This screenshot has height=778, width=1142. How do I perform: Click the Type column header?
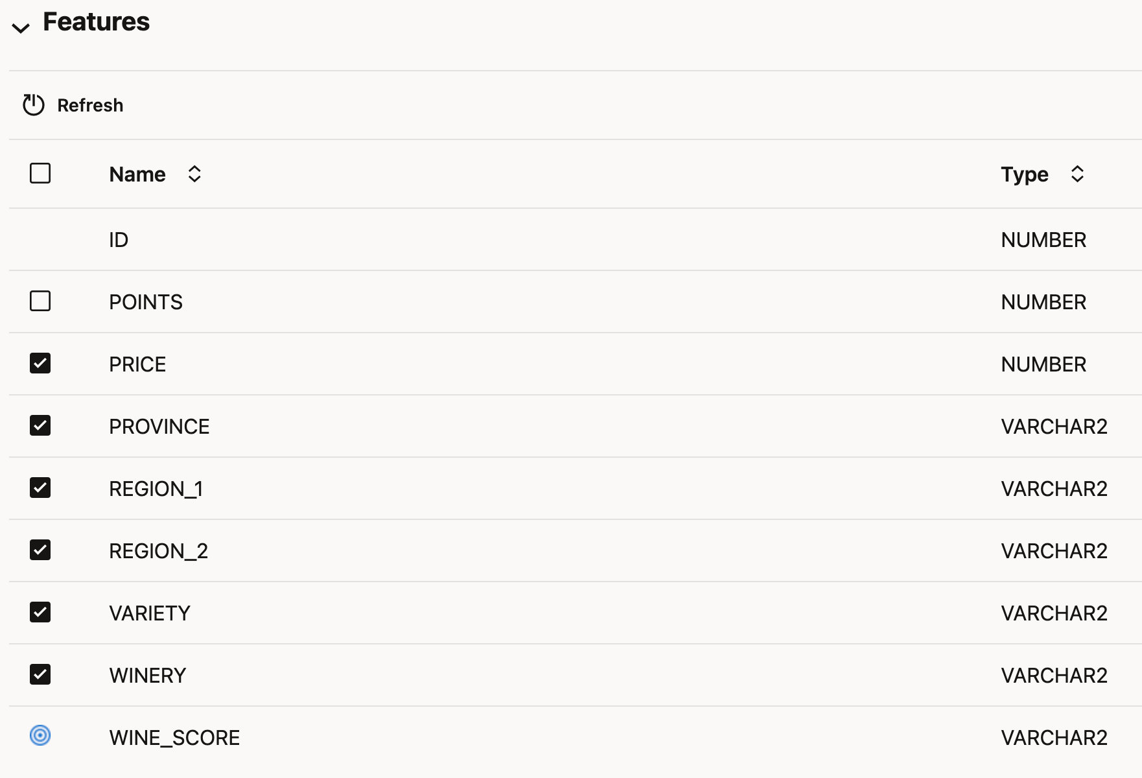click(x=1025, y=174)
